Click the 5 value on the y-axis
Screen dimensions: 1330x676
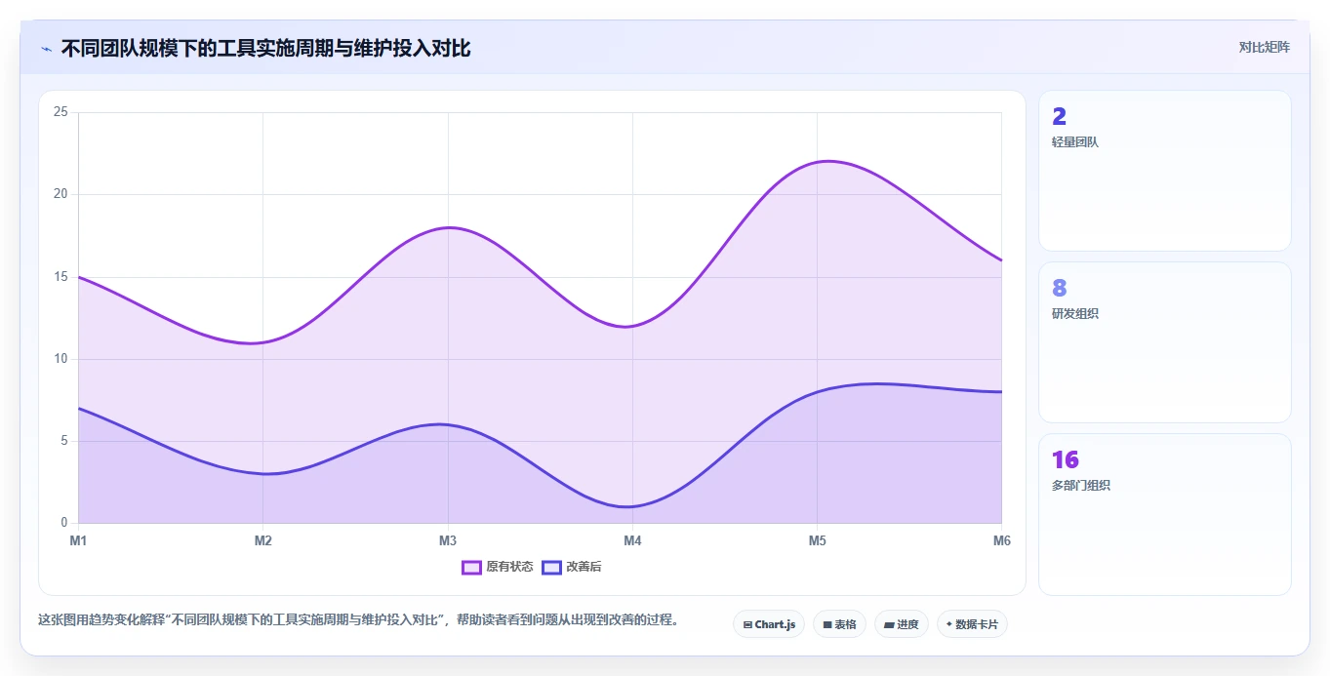click(x=63, y=441)
